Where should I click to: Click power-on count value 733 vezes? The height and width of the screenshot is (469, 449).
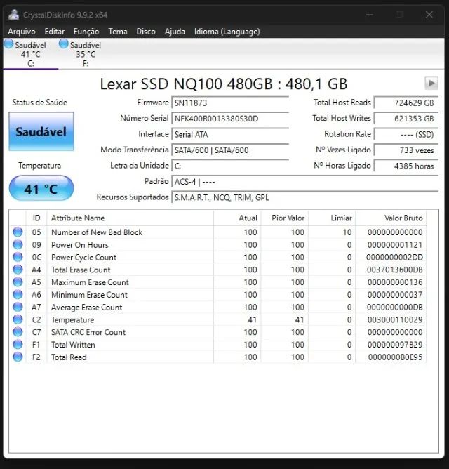pyautogui.click(x=406, y=150)
